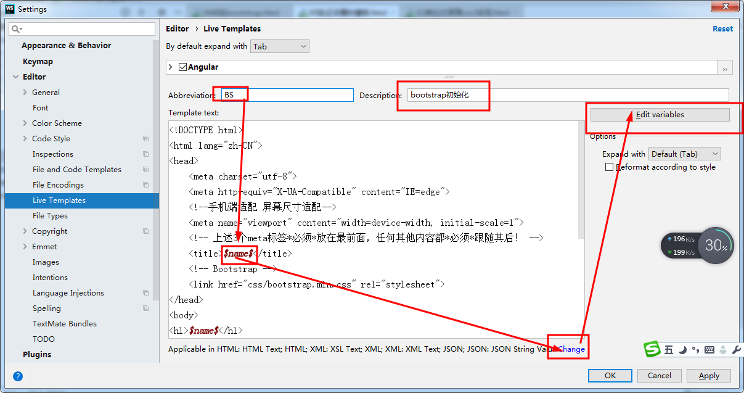Toggle the Angular group checkbox
The width and height of the screenshot is (744, 393).
(x=182, y=67)
